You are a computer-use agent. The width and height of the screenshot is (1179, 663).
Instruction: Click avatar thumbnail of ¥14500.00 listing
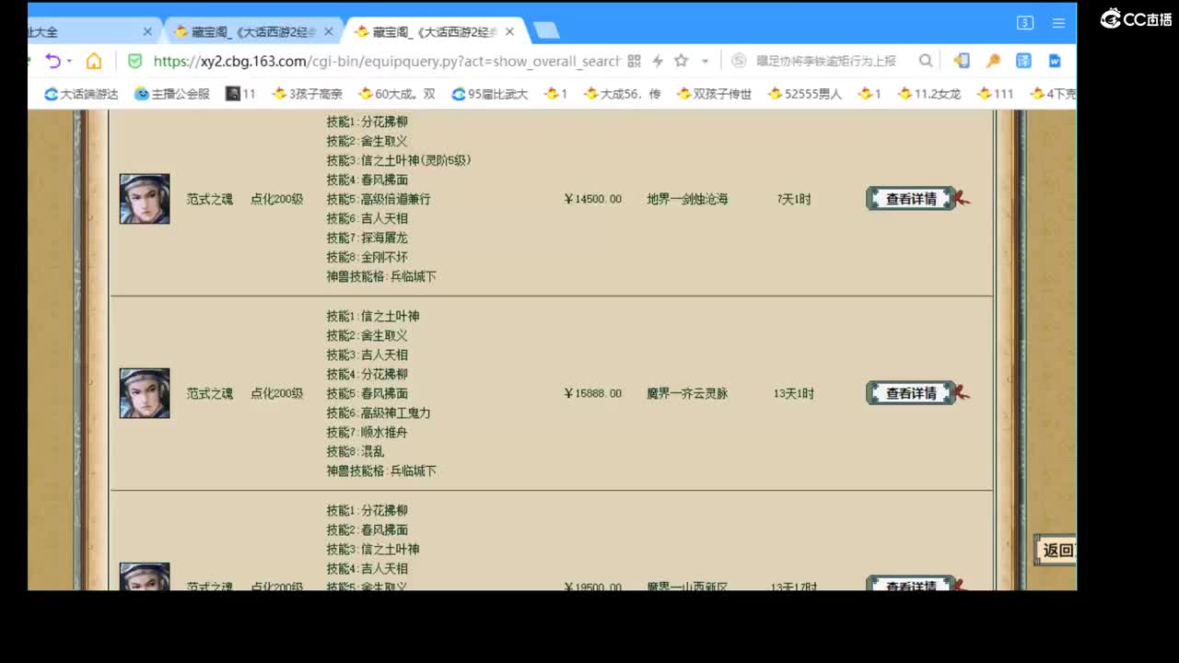[145, 199]
